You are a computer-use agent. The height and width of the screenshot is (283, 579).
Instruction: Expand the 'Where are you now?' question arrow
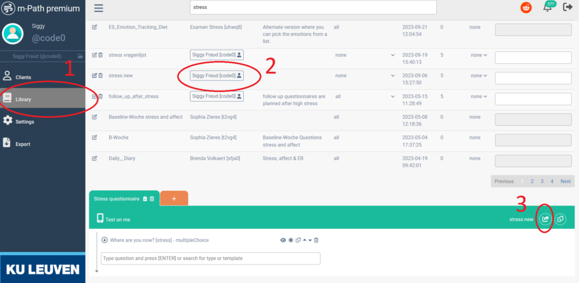point(105,240)
